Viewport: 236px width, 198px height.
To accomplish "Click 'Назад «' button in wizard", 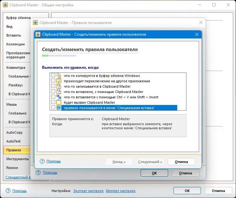I will coord(119,162).
